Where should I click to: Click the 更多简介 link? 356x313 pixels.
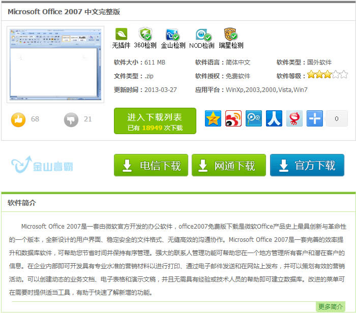(331, 307)
